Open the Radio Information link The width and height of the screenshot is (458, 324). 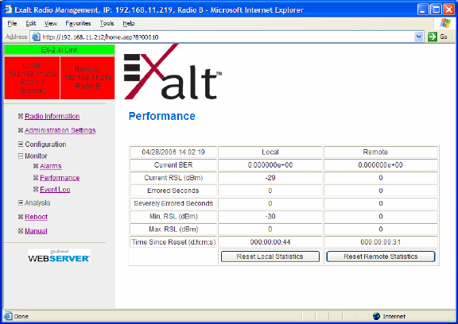(x=52, y=117)
